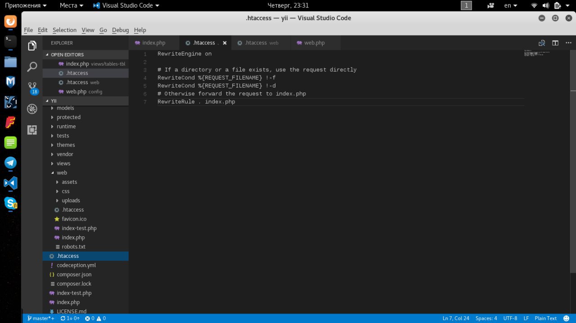Open codeception.yml in the file tree

click(x=85, y=265)
